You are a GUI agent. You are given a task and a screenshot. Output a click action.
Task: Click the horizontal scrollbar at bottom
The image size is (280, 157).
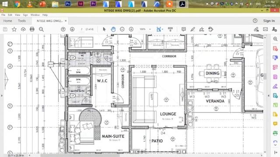coord(80,155)
